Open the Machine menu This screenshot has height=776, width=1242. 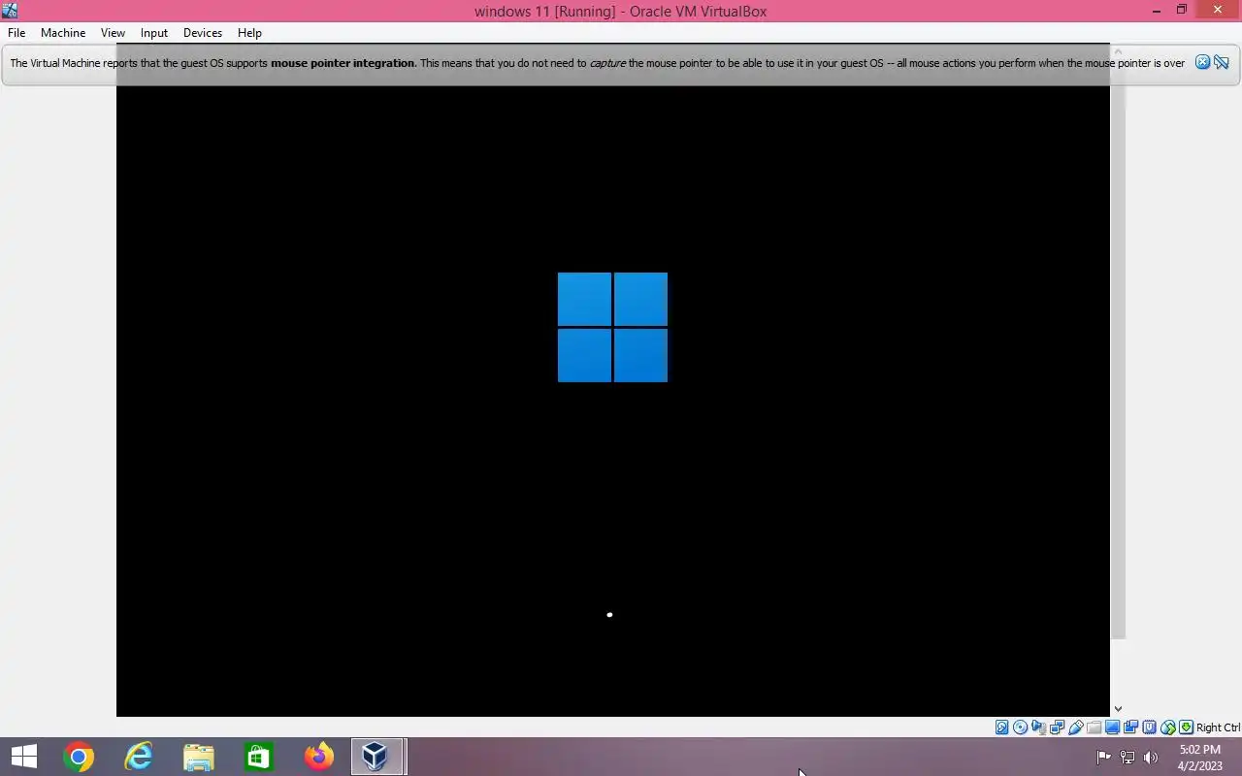pyautogui.click(x=63, y=32)
